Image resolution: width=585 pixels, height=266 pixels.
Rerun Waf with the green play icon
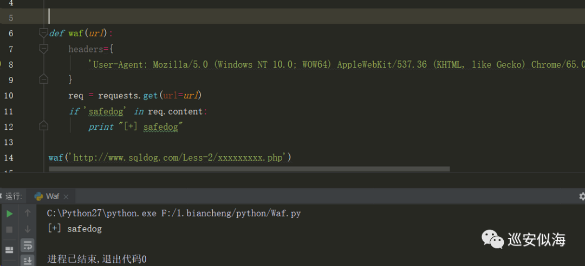pos(10,214)
